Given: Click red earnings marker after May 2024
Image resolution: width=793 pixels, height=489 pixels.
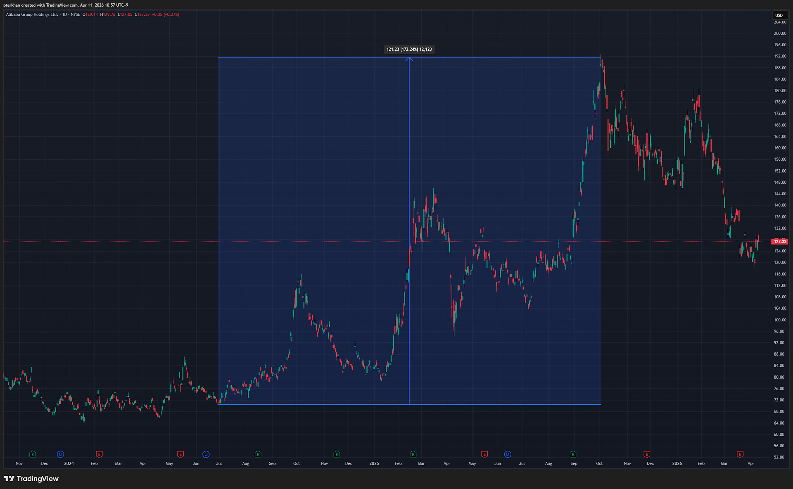Looking at the screenshot, I should click(180, 454).
